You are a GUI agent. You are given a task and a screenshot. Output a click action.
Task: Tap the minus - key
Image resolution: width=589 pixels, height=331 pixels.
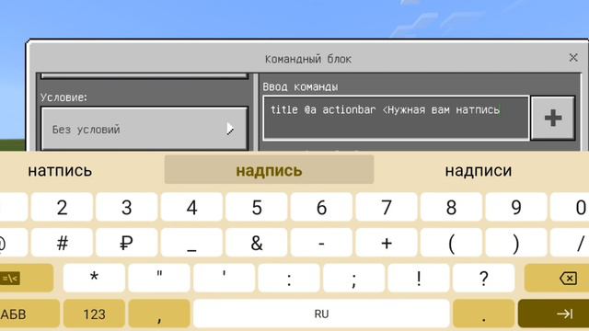tap(321, 243)
